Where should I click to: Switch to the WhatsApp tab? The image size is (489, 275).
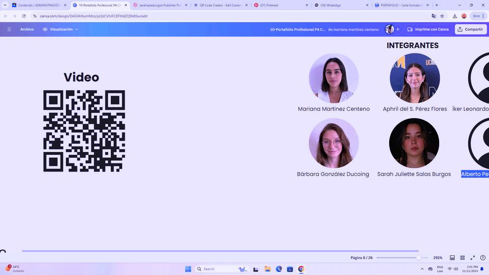[x=341, y=5]
